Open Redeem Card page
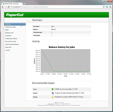The height and width of the screenshot is (112, 113). click(9, 33)
